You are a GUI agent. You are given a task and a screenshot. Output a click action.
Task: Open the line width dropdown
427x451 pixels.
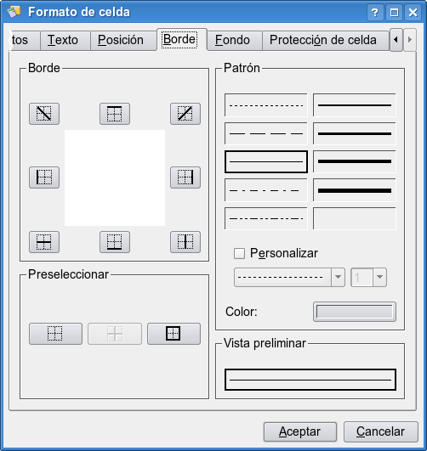[x=368, y=277]
